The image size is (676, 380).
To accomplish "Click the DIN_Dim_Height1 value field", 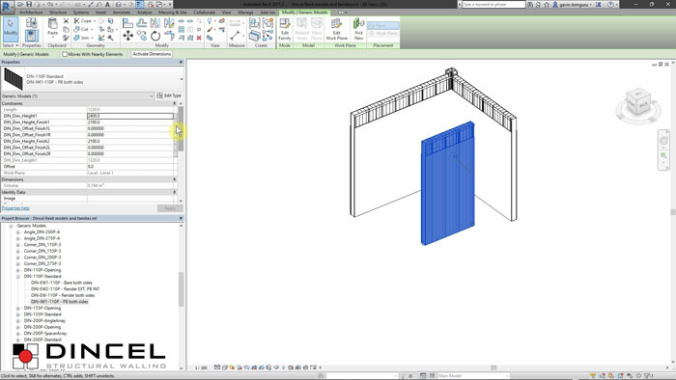I will pos(130,116).
